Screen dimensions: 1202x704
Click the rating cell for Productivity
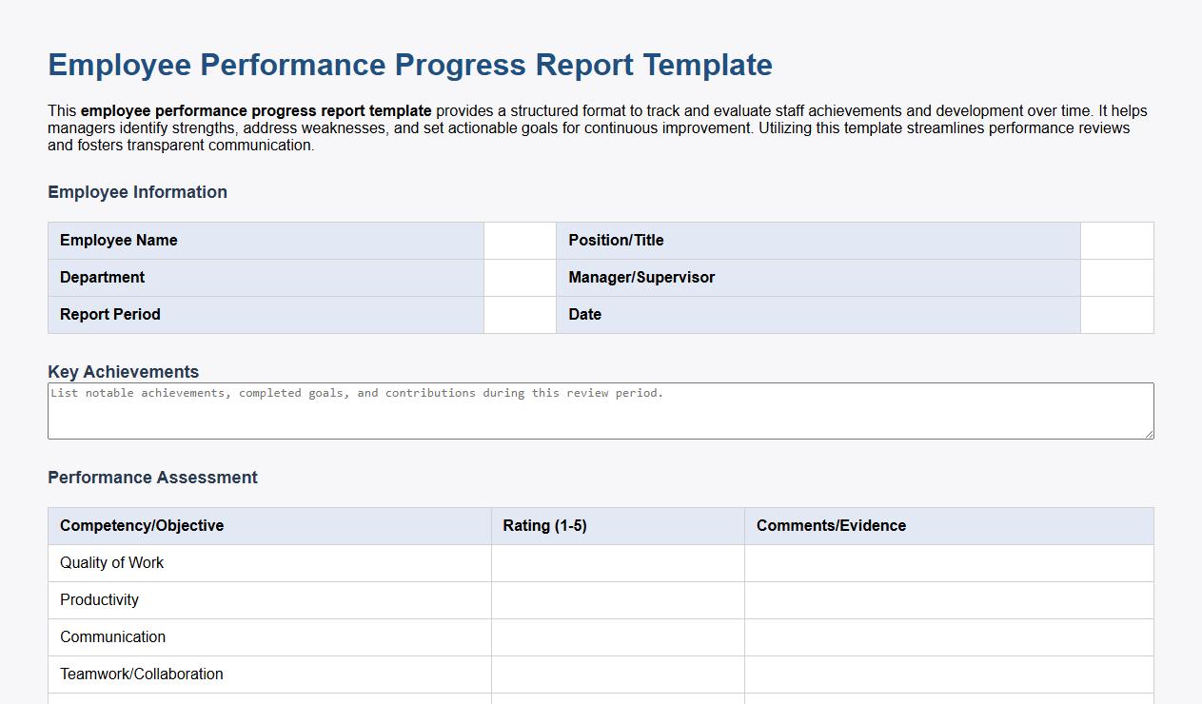click(x=616, y=599)
